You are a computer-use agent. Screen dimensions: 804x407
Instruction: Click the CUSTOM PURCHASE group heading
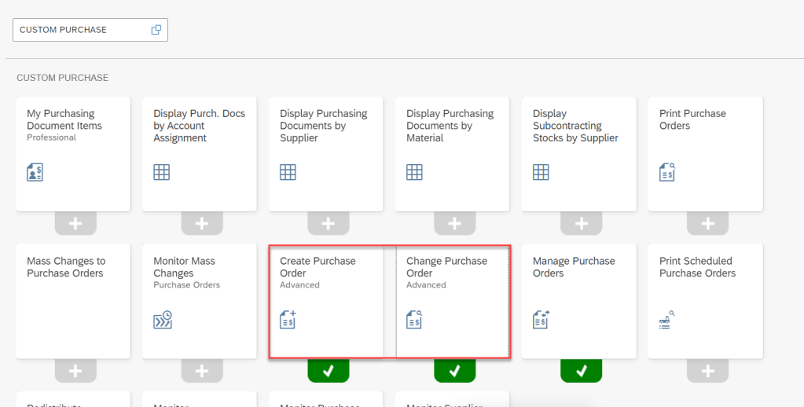point(63,78)
